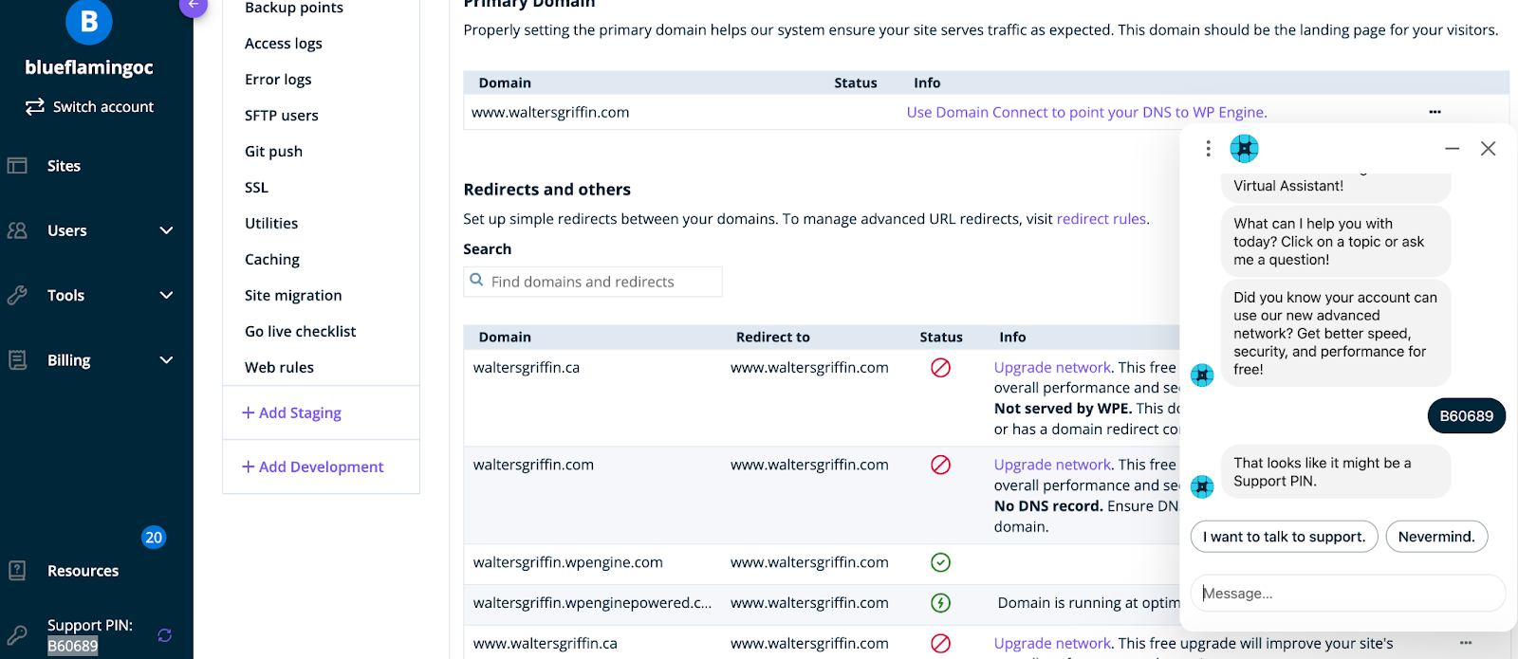Open Caching settings

pyautogui.click(x=272, y=260)
